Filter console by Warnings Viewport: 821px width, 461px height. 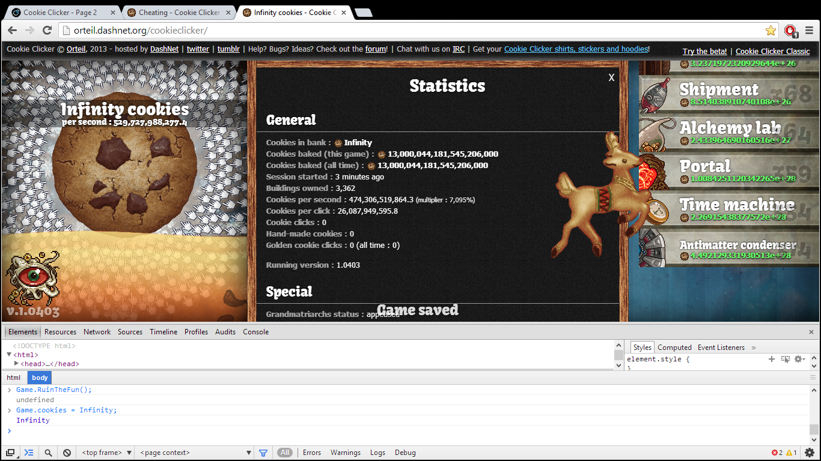click(x=346, y=453)
